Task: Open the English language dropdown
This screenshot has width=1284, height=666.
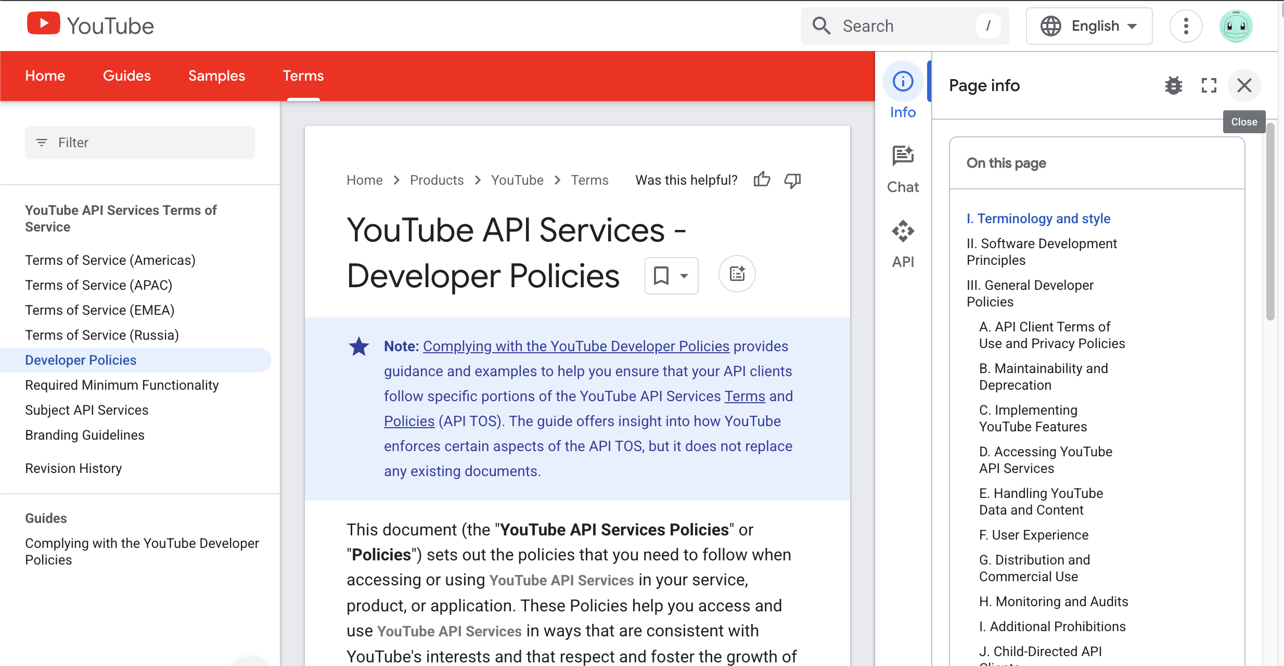Action: pyautogui.click(x=1089, y=26)
